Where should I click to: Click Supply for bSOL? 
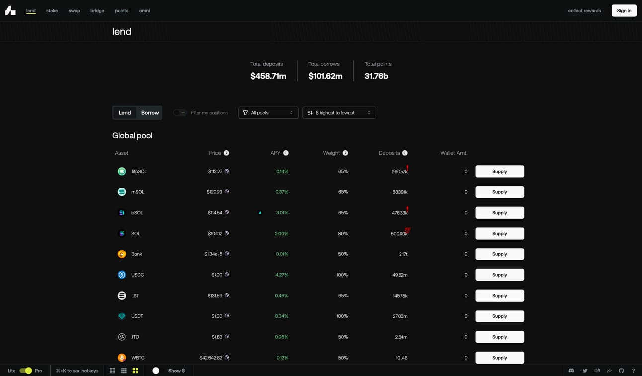(499, 213)
